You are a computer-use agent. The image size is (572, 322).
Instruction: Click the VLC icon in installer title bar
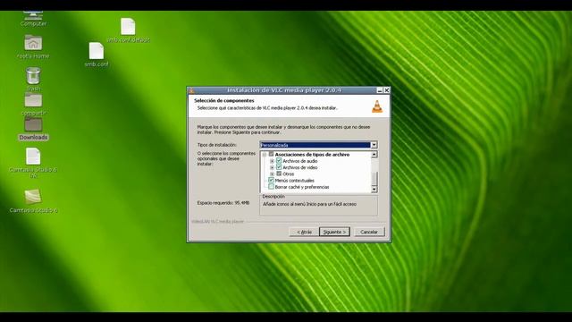[x=191, y=90]
